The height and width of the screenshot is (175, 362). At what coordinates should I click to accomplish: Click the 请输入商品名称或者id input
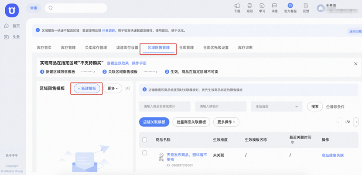pos(164,106)
